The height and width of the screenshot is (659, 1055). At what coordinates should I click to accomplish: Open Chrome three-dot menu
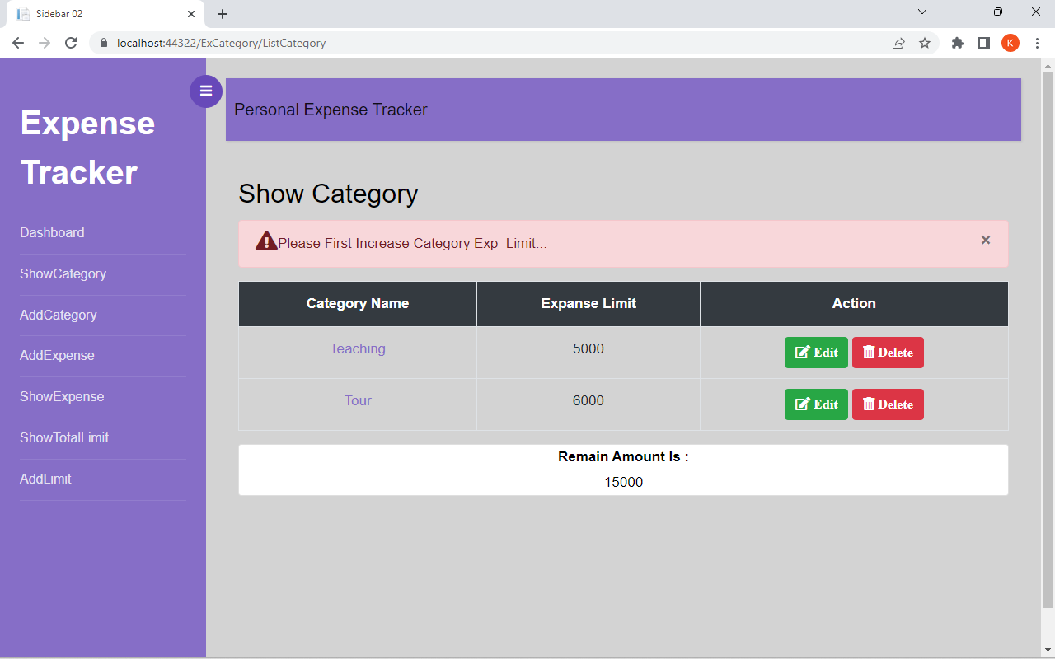pos(1037,43)
